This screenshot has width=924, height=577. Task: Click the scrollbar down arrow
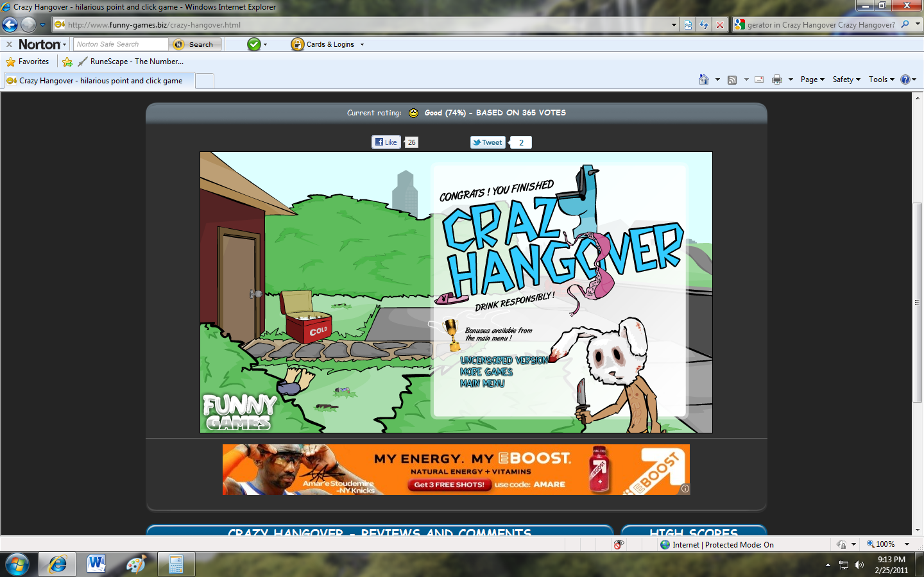918,530
